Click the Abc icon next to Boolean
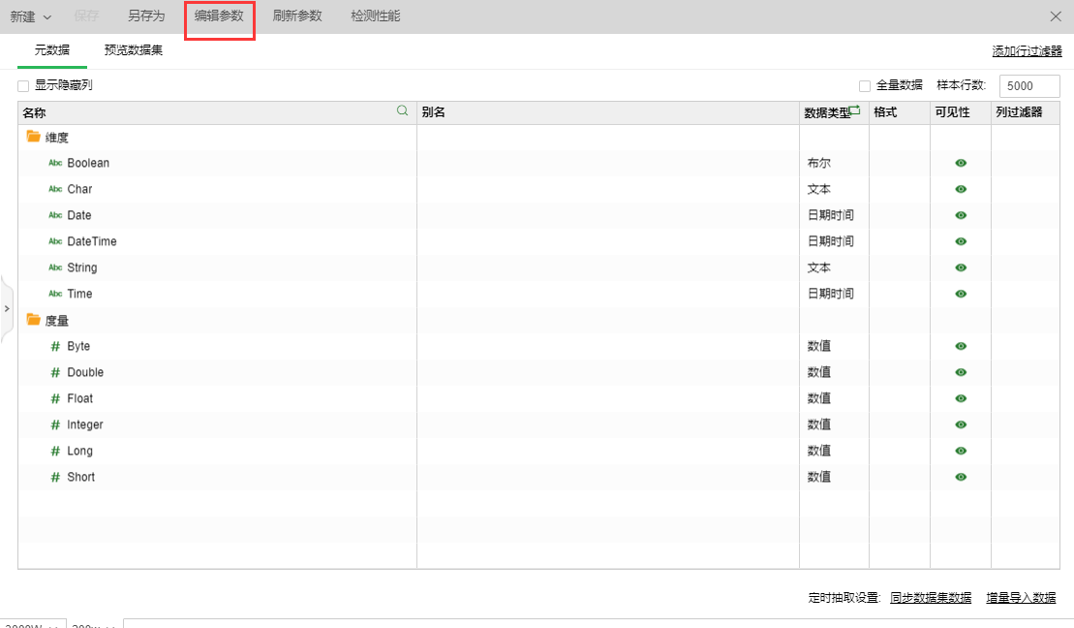The width and height of the screenshot is (1074, 628). (55, 163)
